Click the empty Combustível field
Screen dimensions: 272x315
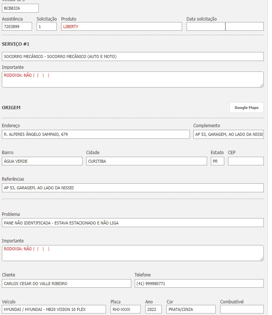coord(241,309)
